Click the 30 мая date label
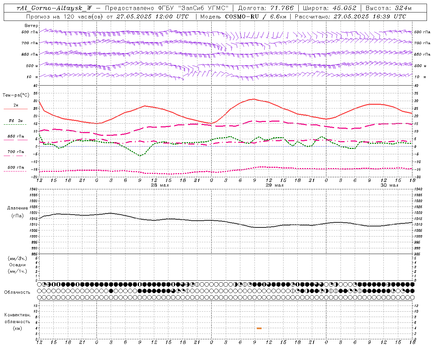This screenshot has width=432, height=345. (x=389, y=185)
